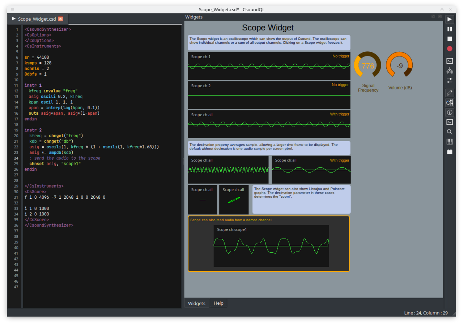Start recording with the red Record button
Viewport: 463px width, 325px height.
450,48
